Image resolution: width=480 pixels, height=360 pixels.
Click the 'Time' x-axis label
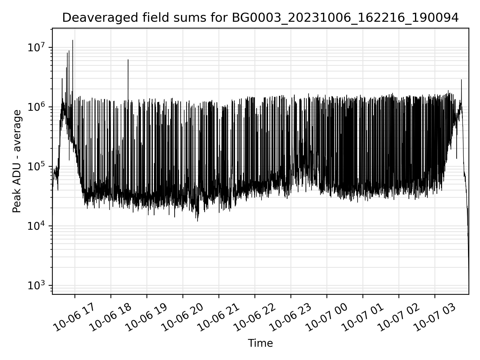coord(260,343)
